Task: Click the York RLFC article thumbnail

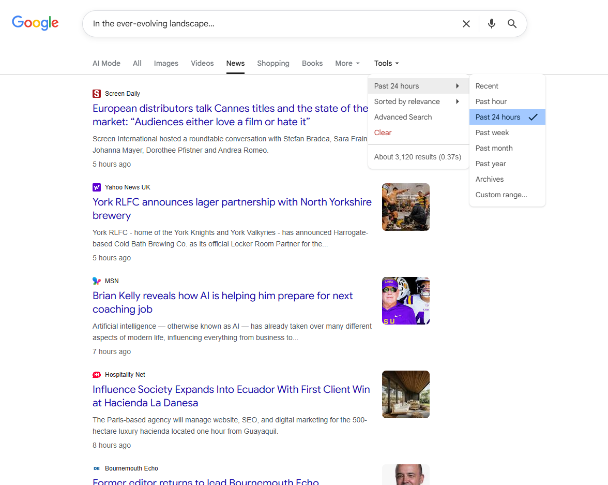Action: click(x=405, y=207)
